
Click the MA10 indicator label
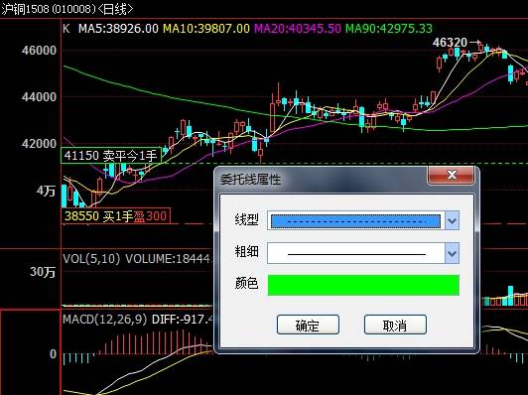point(206,29)
